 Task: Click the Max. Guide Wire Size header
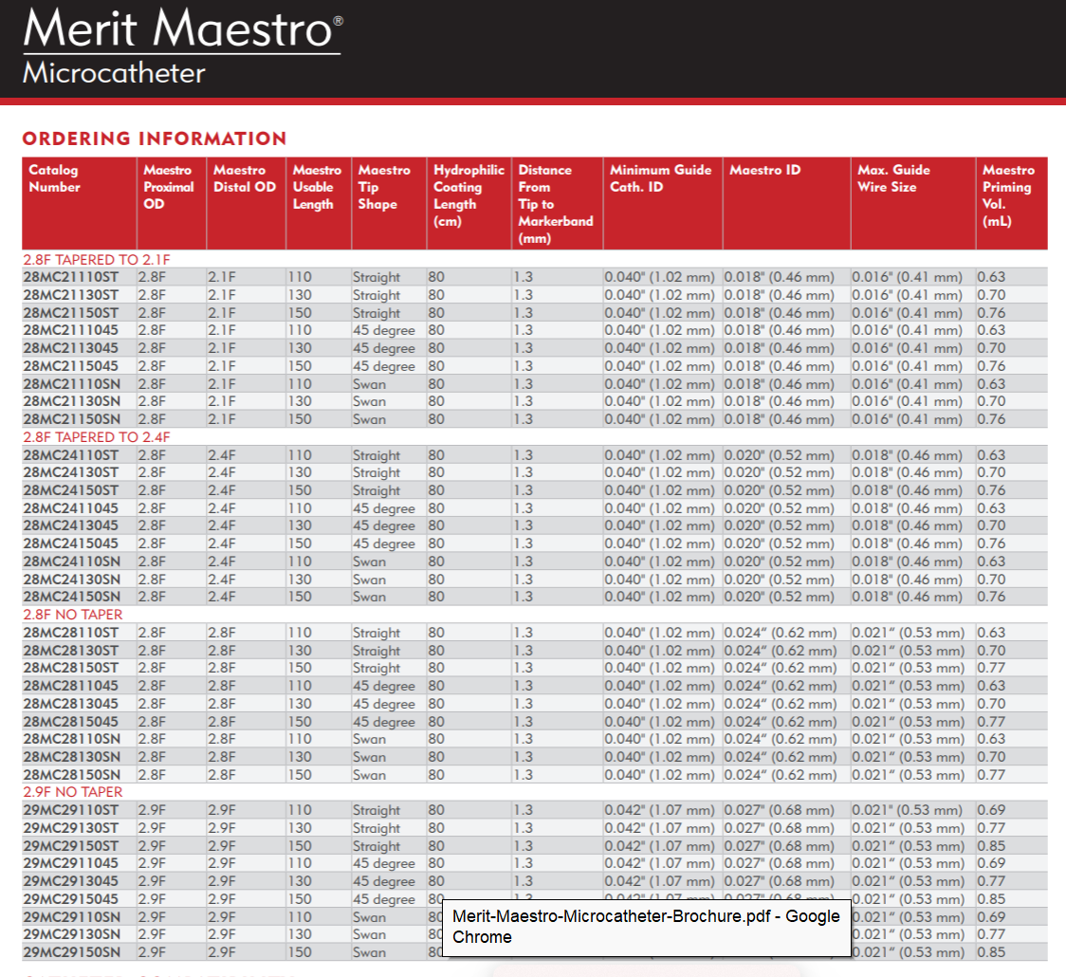(x=893, y=178)
